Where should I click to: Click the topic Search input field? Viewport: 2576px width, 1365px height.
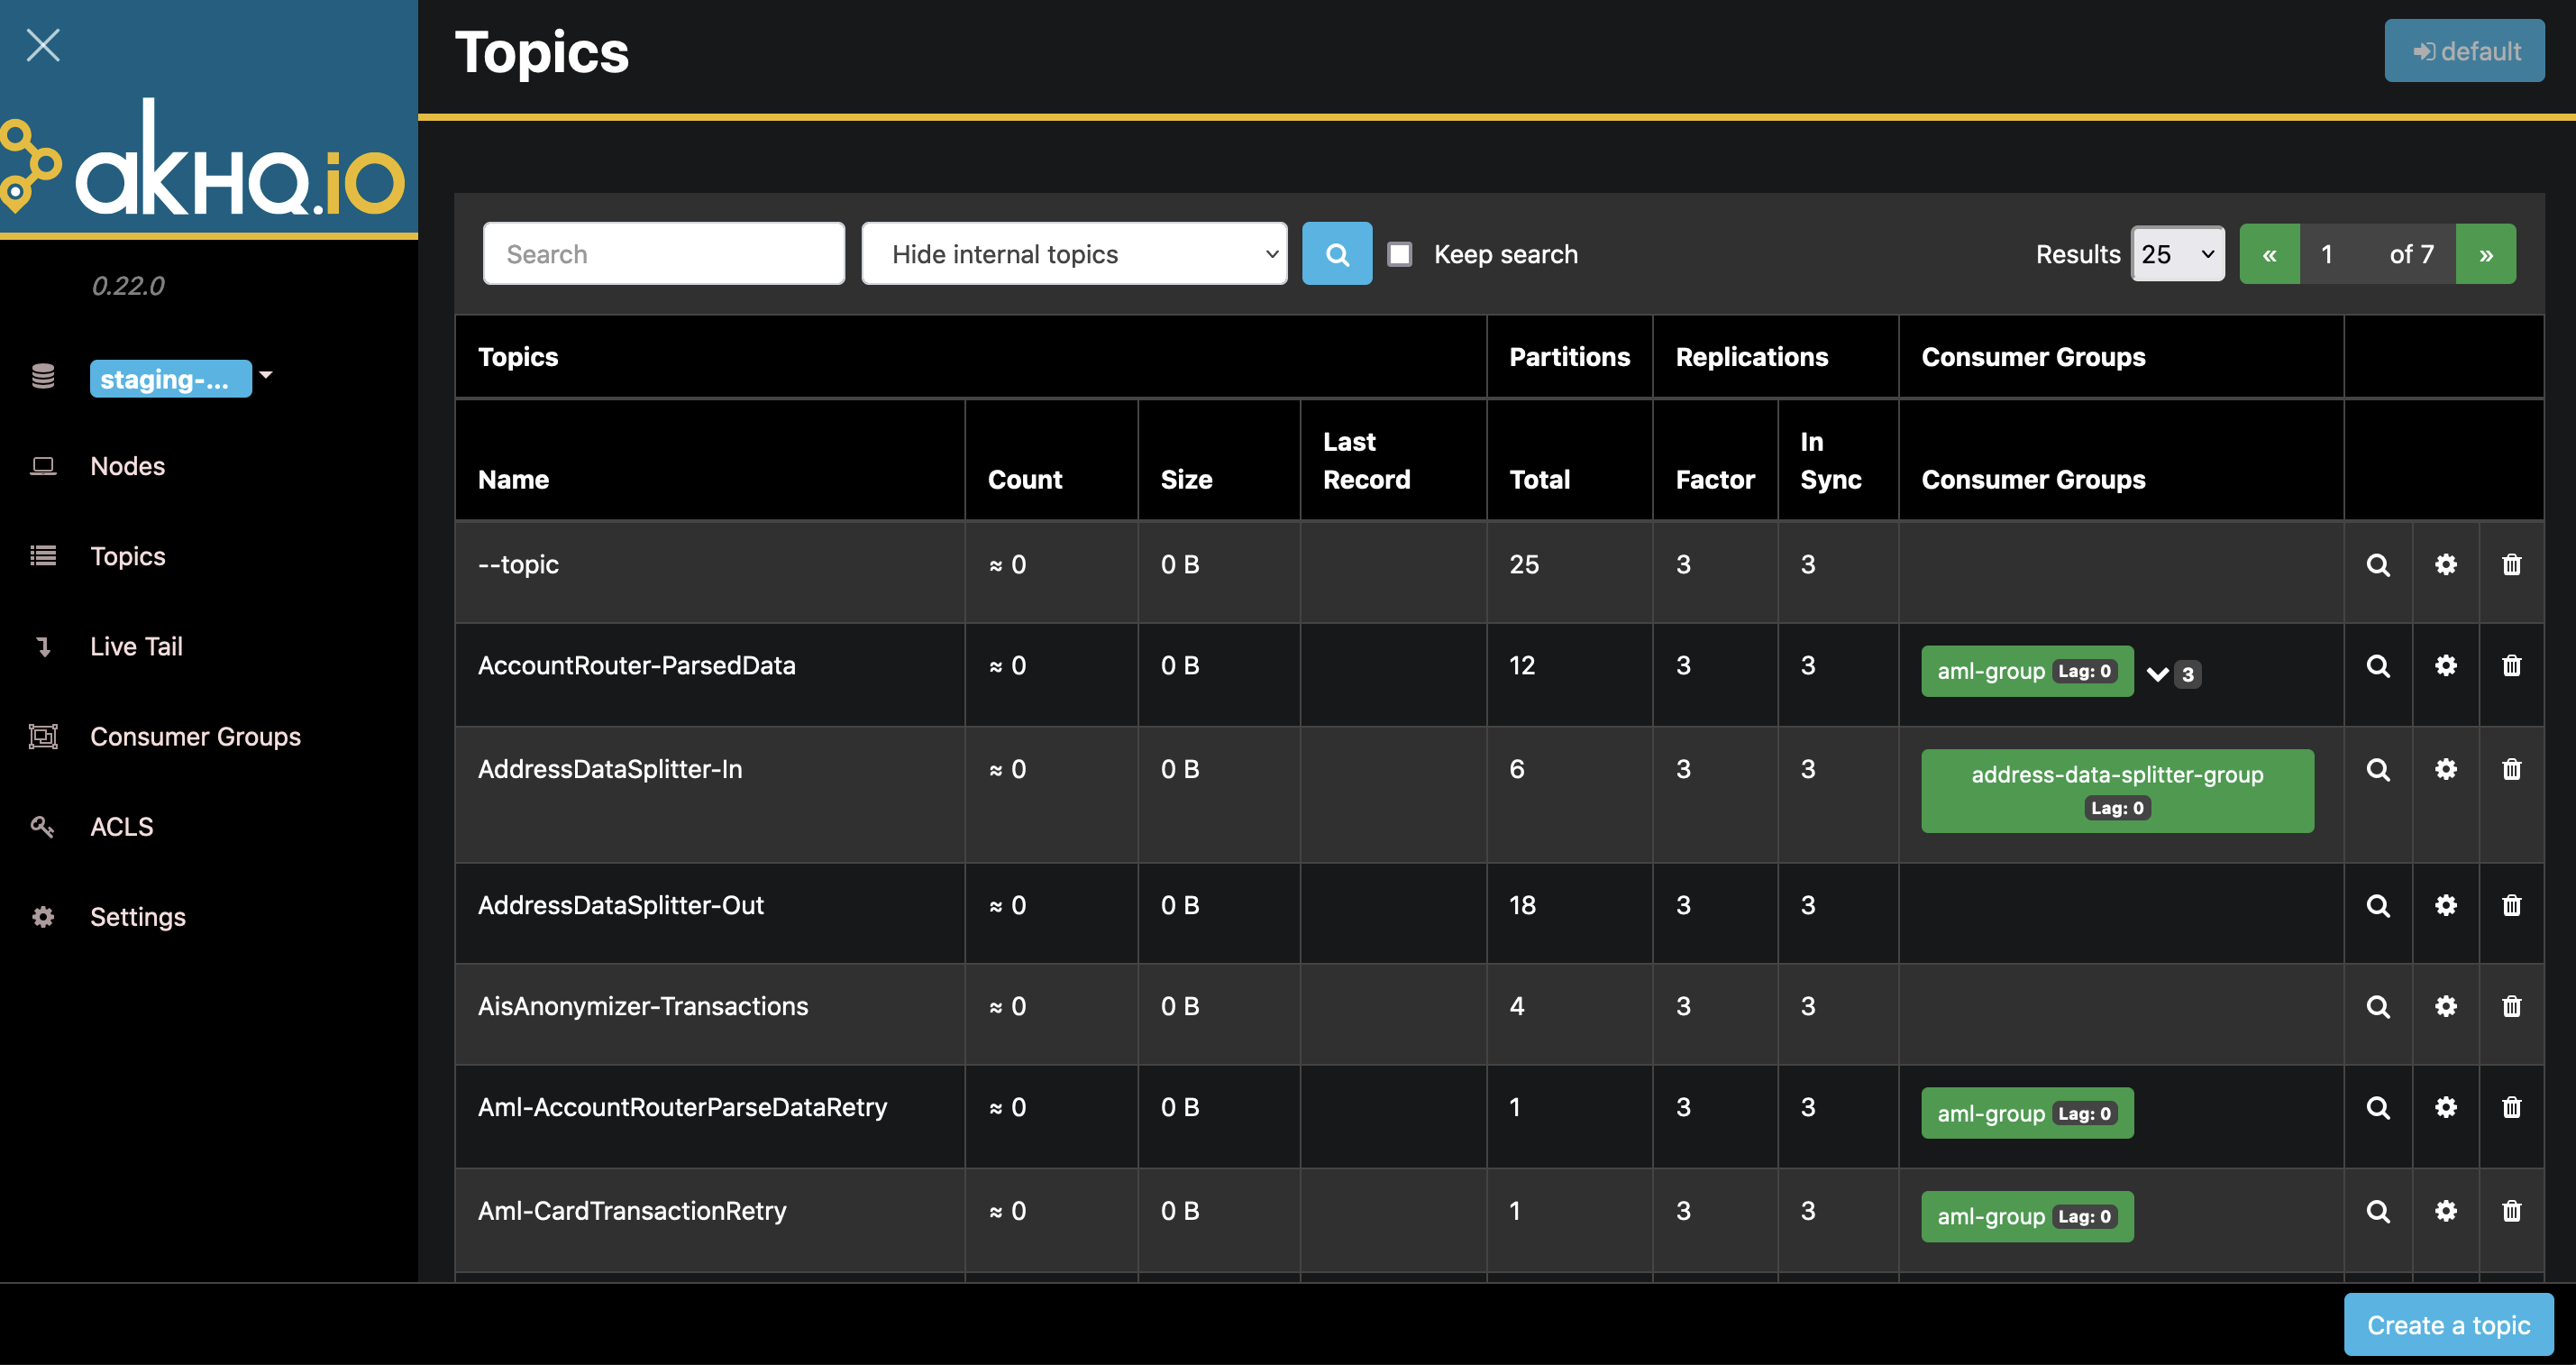663,254
